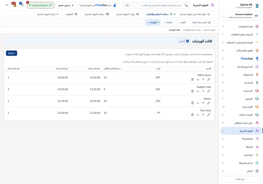The height and width of the screenshot is (184, 263).
Task: Select العملاء المحتملون / الصفقات in sidebar
Action: 241,43
